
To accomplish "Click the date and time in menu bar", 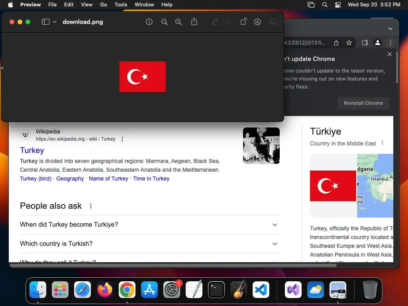I will 374,4.
